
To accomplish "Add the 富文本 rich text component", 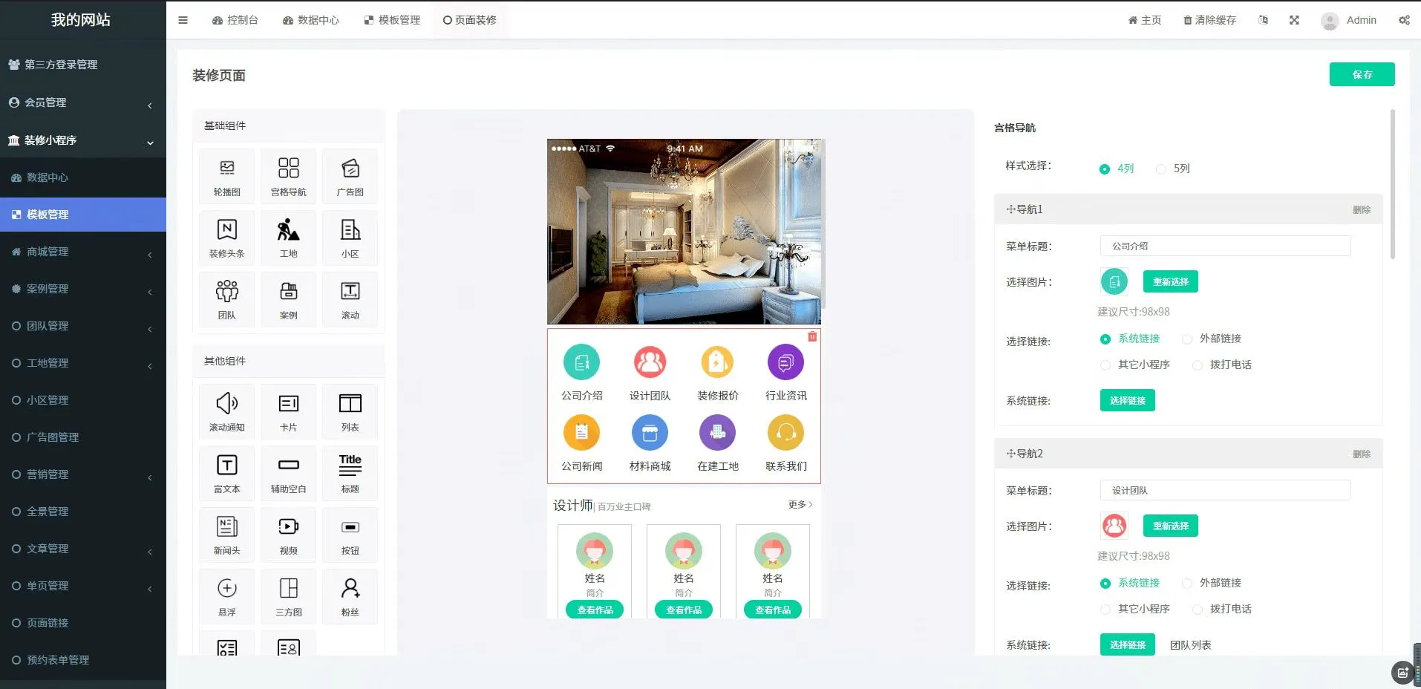I will [226, 473].
